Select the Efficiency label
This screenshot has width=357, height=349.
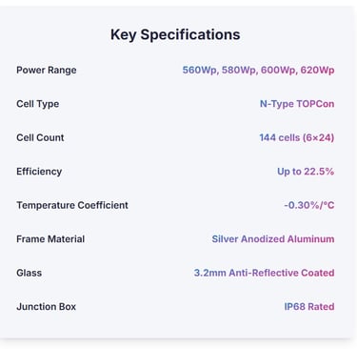pyautogui.click(x=39, y=172)
